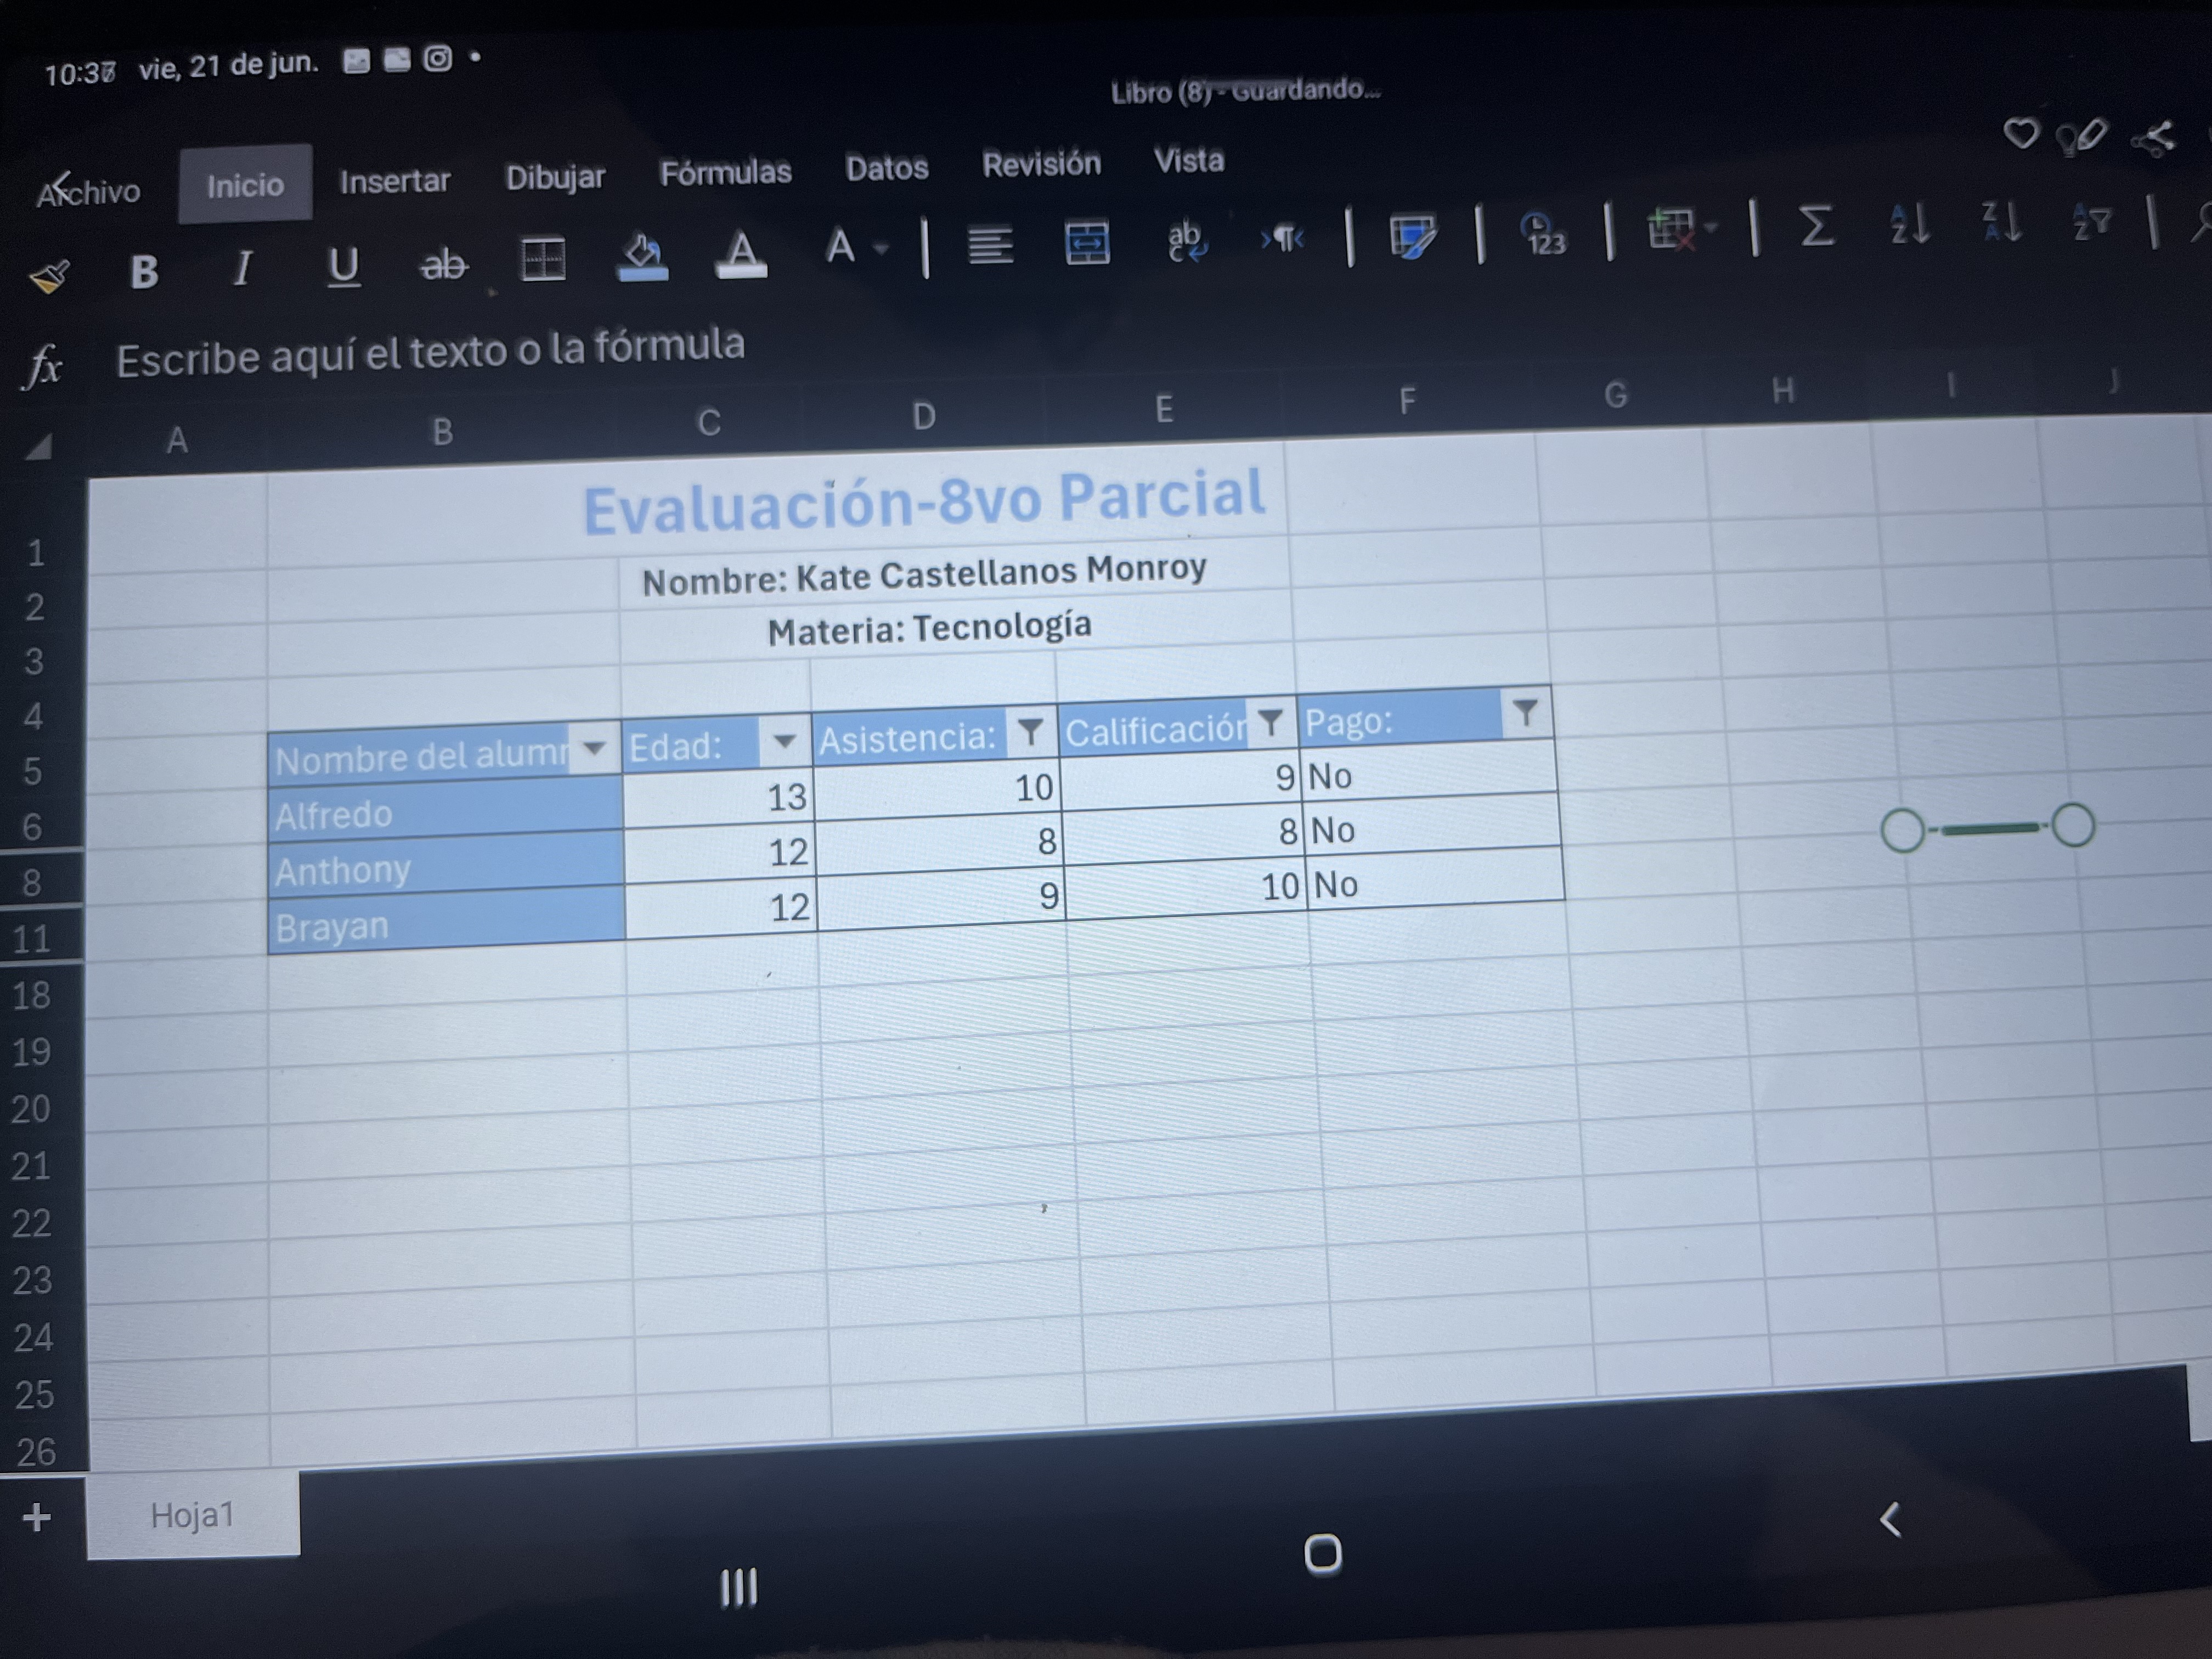
Task: Apply strikethrough formatting
Action: (443, 265)
